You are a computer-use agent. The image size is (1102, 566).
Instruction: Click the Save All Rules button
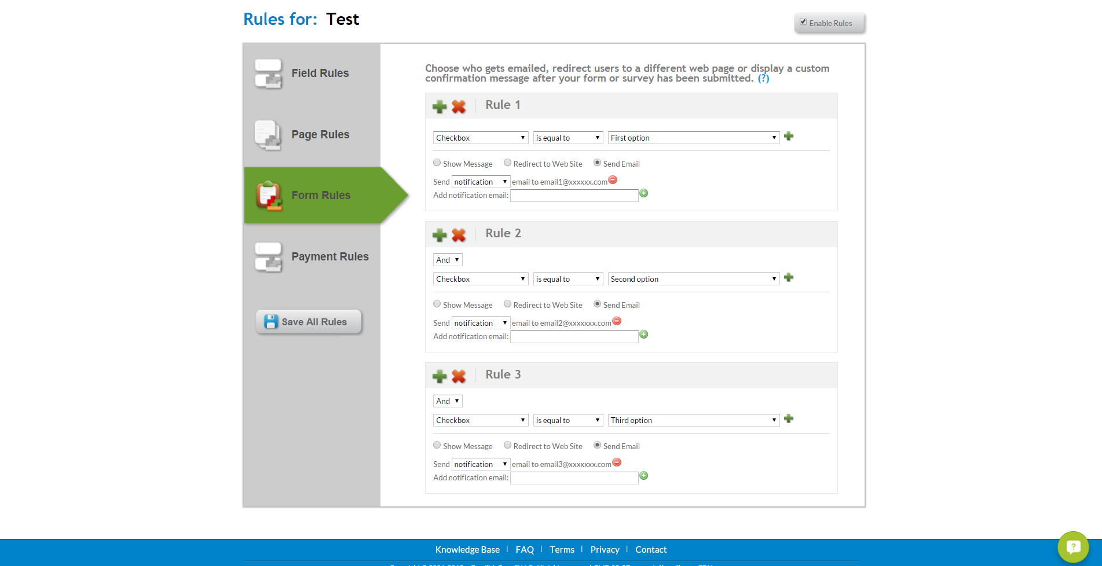pyautogui.click(x=309, y=322)
